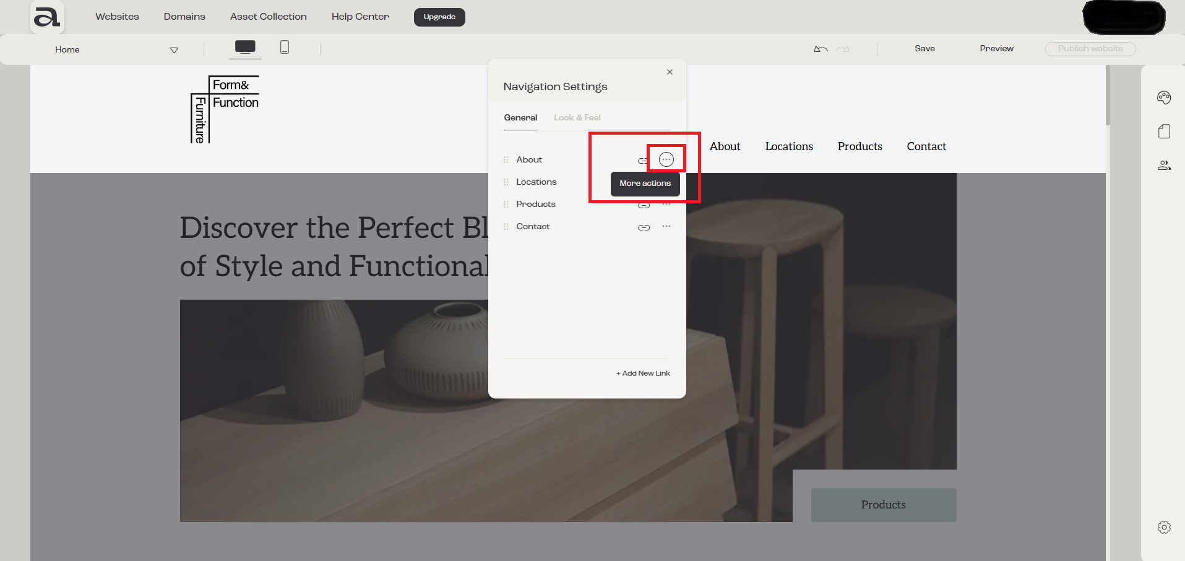Open the design palette icon in sidebar

point(1164,97)
